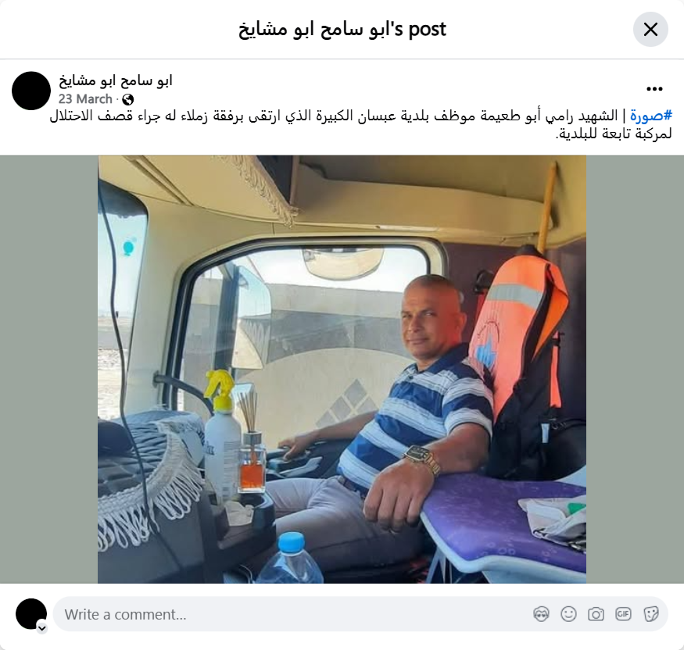Open the emoji picker in the comment box
684x650 pixels.
coord(568,614)
